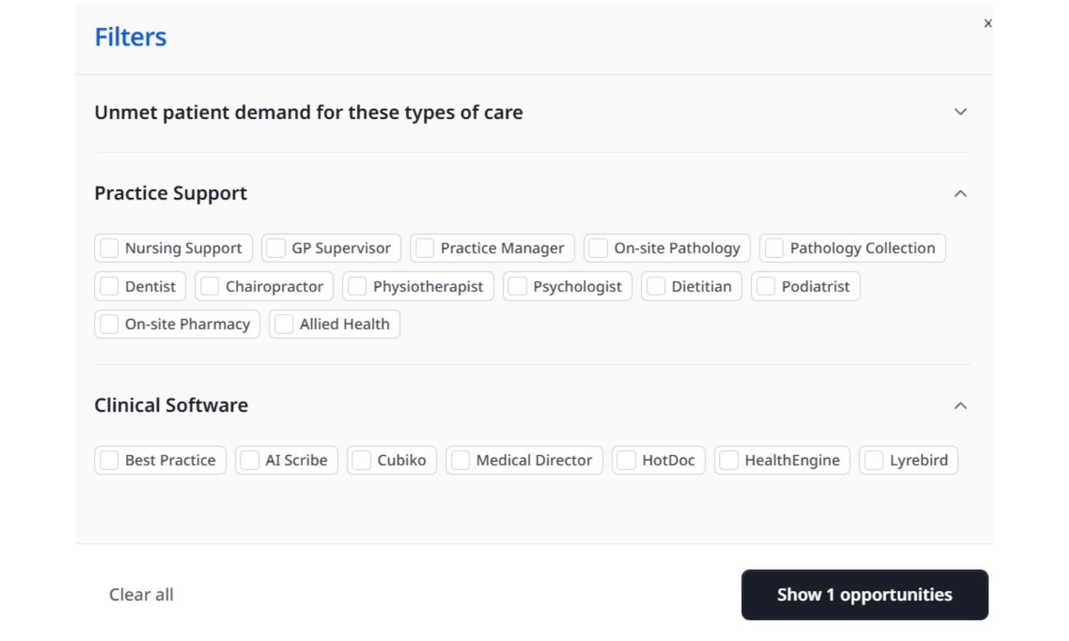Image resolution: width=1069 pixels, height=641 pixels.
Task: Enable the Pathology Collection filter
Action: (773, 248)
